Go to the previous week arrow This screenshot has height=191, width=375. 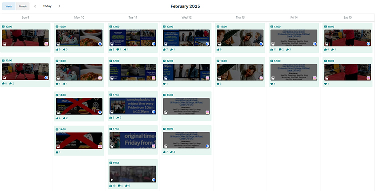pos(35,6)
